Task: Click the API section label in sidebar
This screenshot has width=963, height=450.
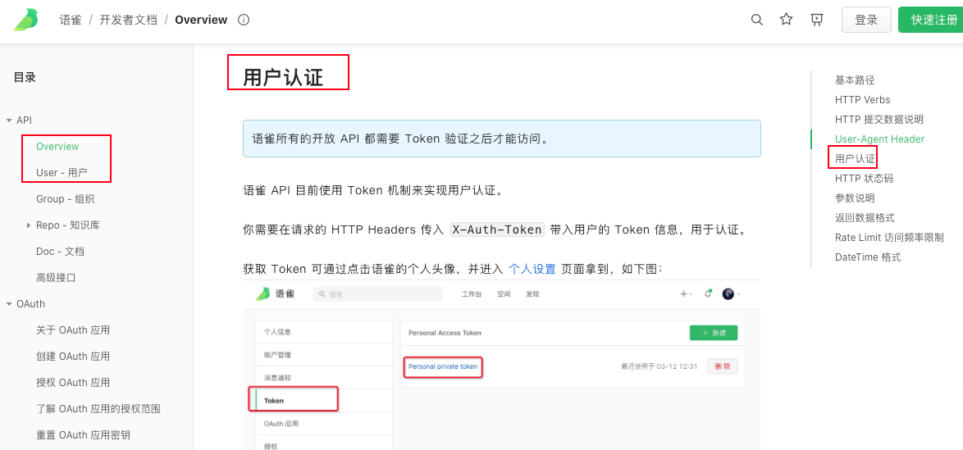Action: pyautogui.click(x=24, y=120)
